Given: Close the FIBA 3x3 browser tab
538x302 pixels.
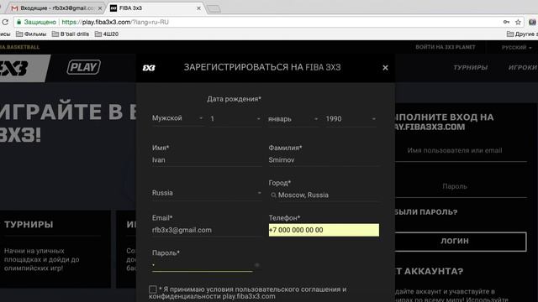Looking at the screenshot, I should [198, 8].
